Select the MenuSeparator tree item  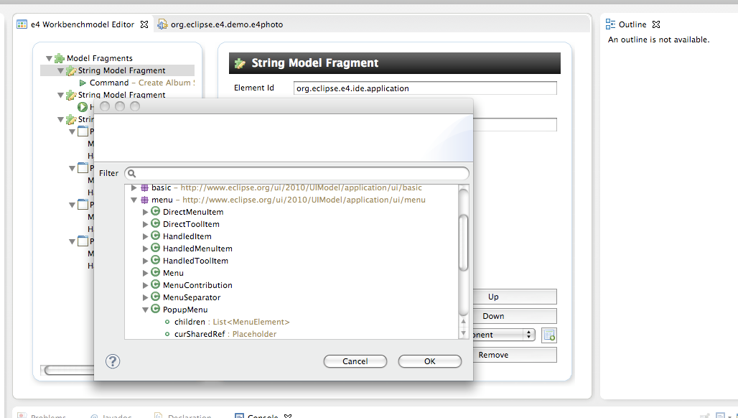click(x=192, y=297)
